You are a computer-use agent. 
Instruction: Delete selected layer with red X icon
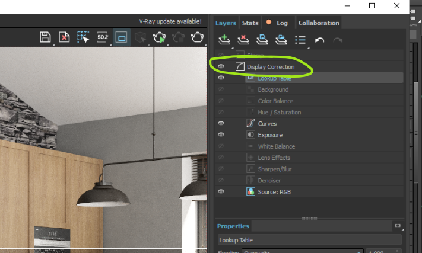(x=243, y=40)
